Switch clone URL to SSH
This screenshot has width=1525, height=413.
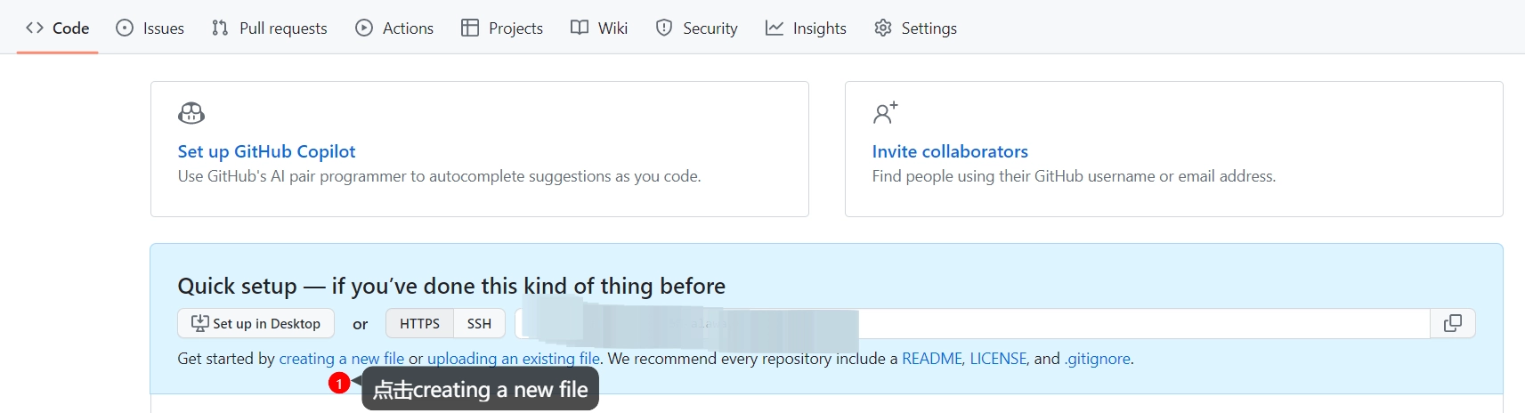[479, 323]
